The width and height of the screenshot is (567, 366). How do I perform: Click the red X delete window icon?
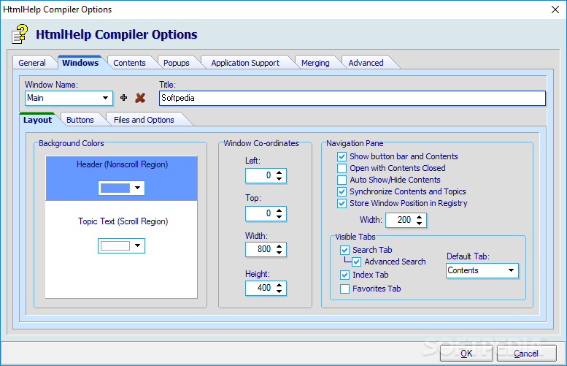point(140,98)
